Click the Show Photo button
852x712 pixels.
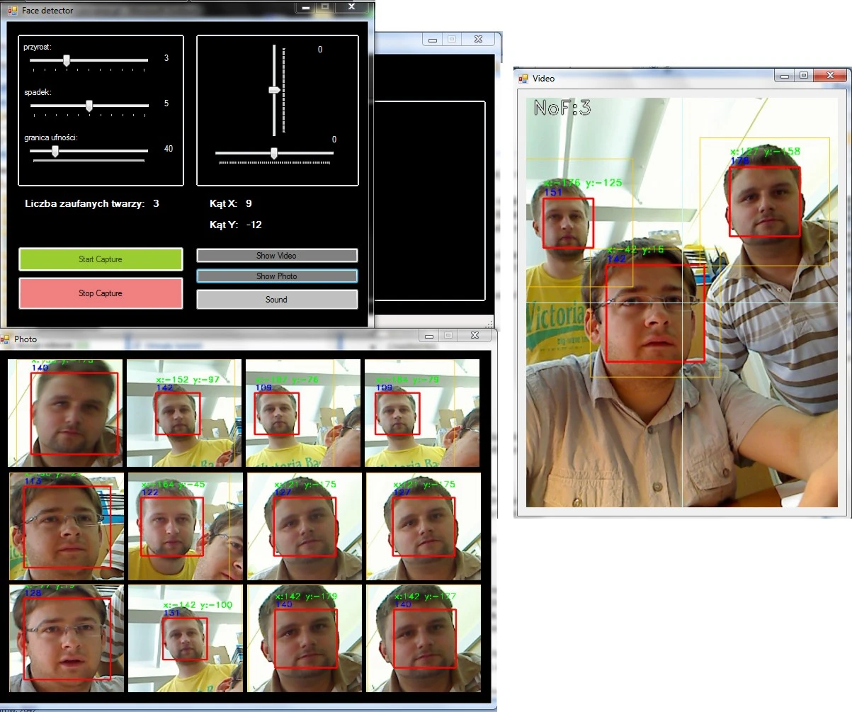(x=276, y=276)
